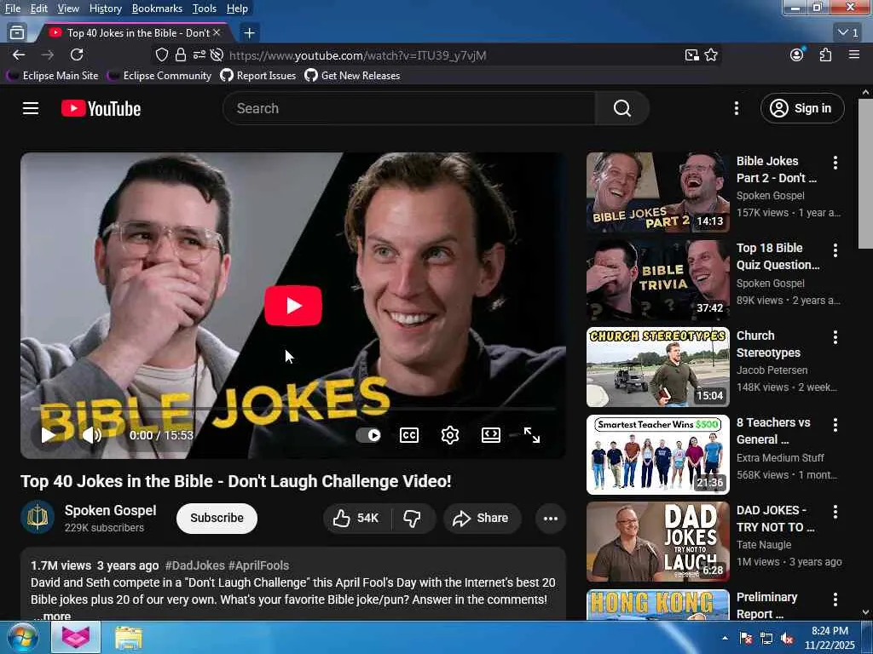
Task: Open options menu for Preliminary Report video
Action: (835, 599)
